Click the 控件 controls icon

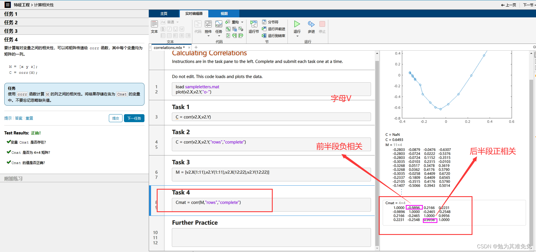pyautogui.click(x=208, y=24)
